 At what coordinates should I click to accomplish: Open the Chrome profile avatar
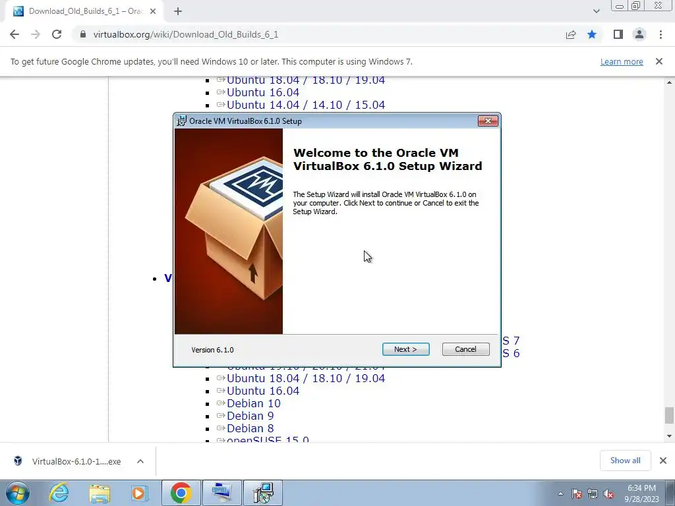click(x=639, y=34)
